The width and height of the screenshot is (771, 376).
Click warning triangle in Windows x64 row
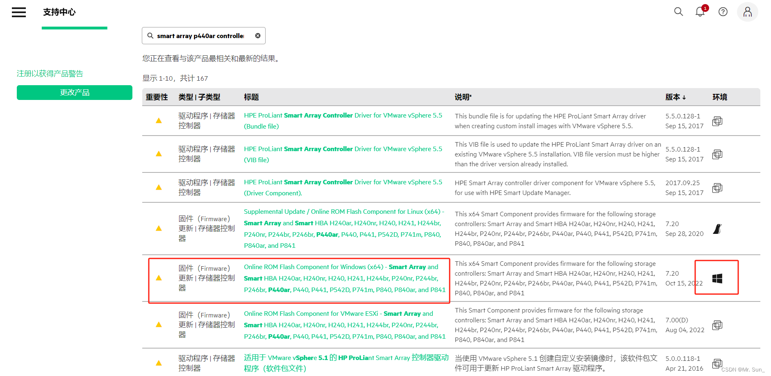(x=159, y=278)
